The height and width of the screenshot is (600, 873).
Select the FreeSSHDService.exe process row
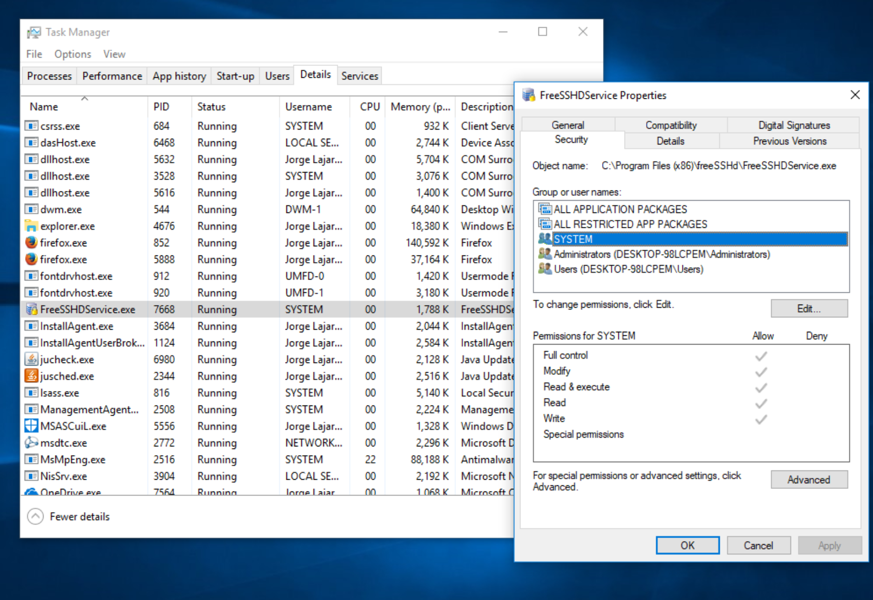click(268, 309)
